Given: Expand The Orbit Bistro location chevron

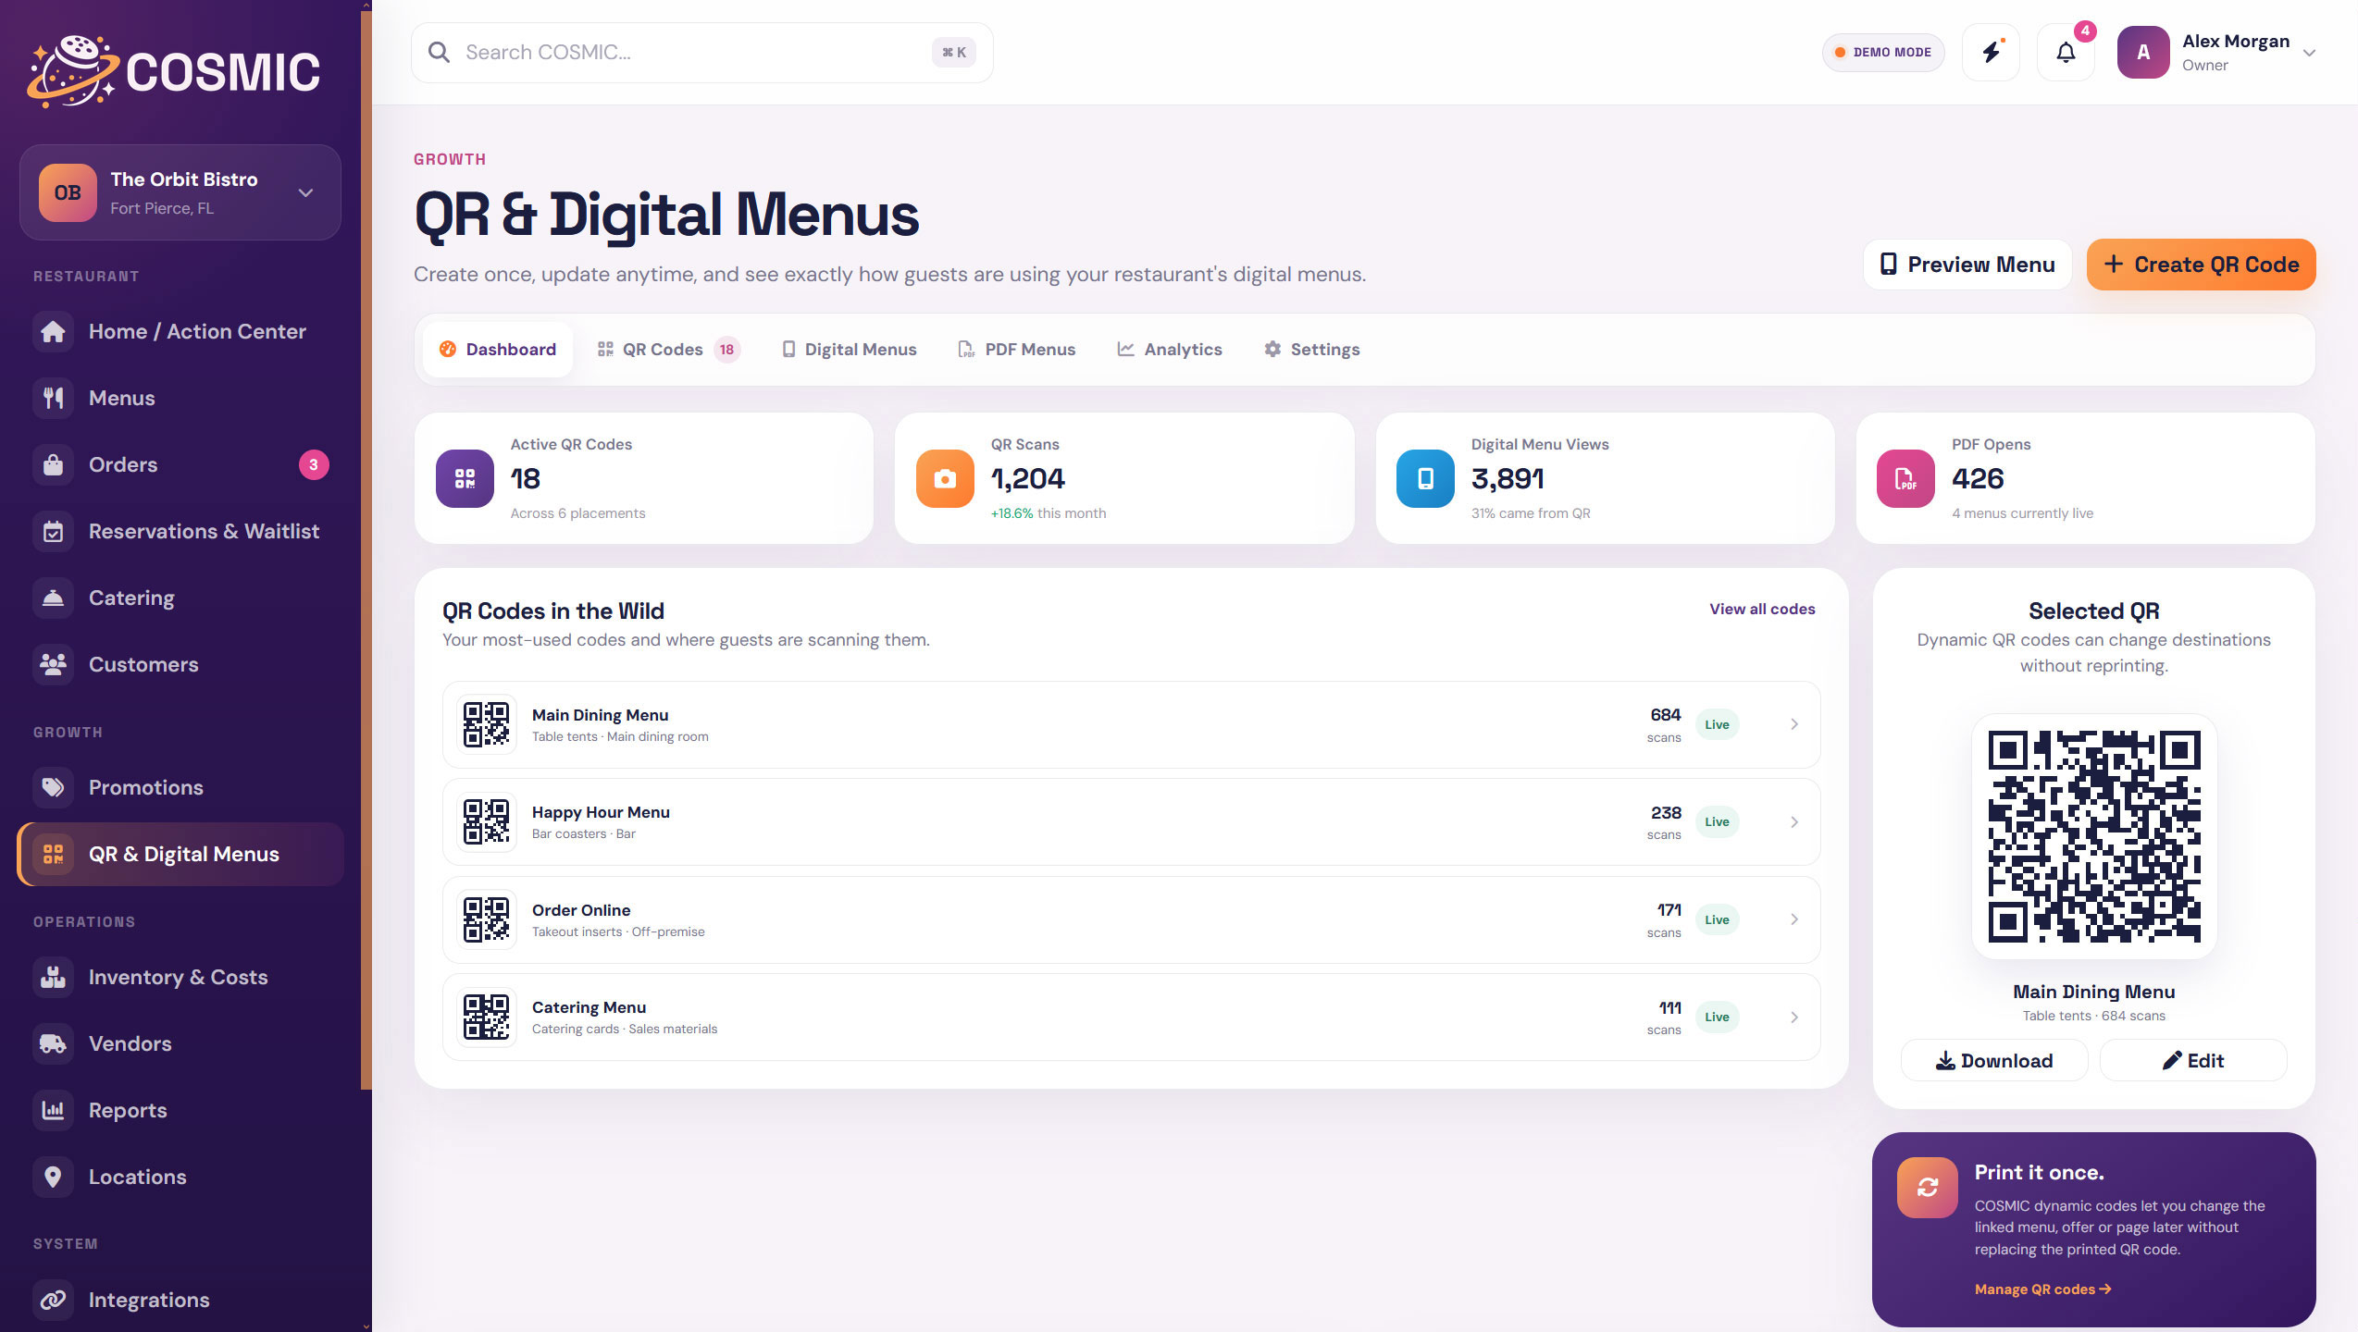Looking at the screenshot, I should pos(306,192).
